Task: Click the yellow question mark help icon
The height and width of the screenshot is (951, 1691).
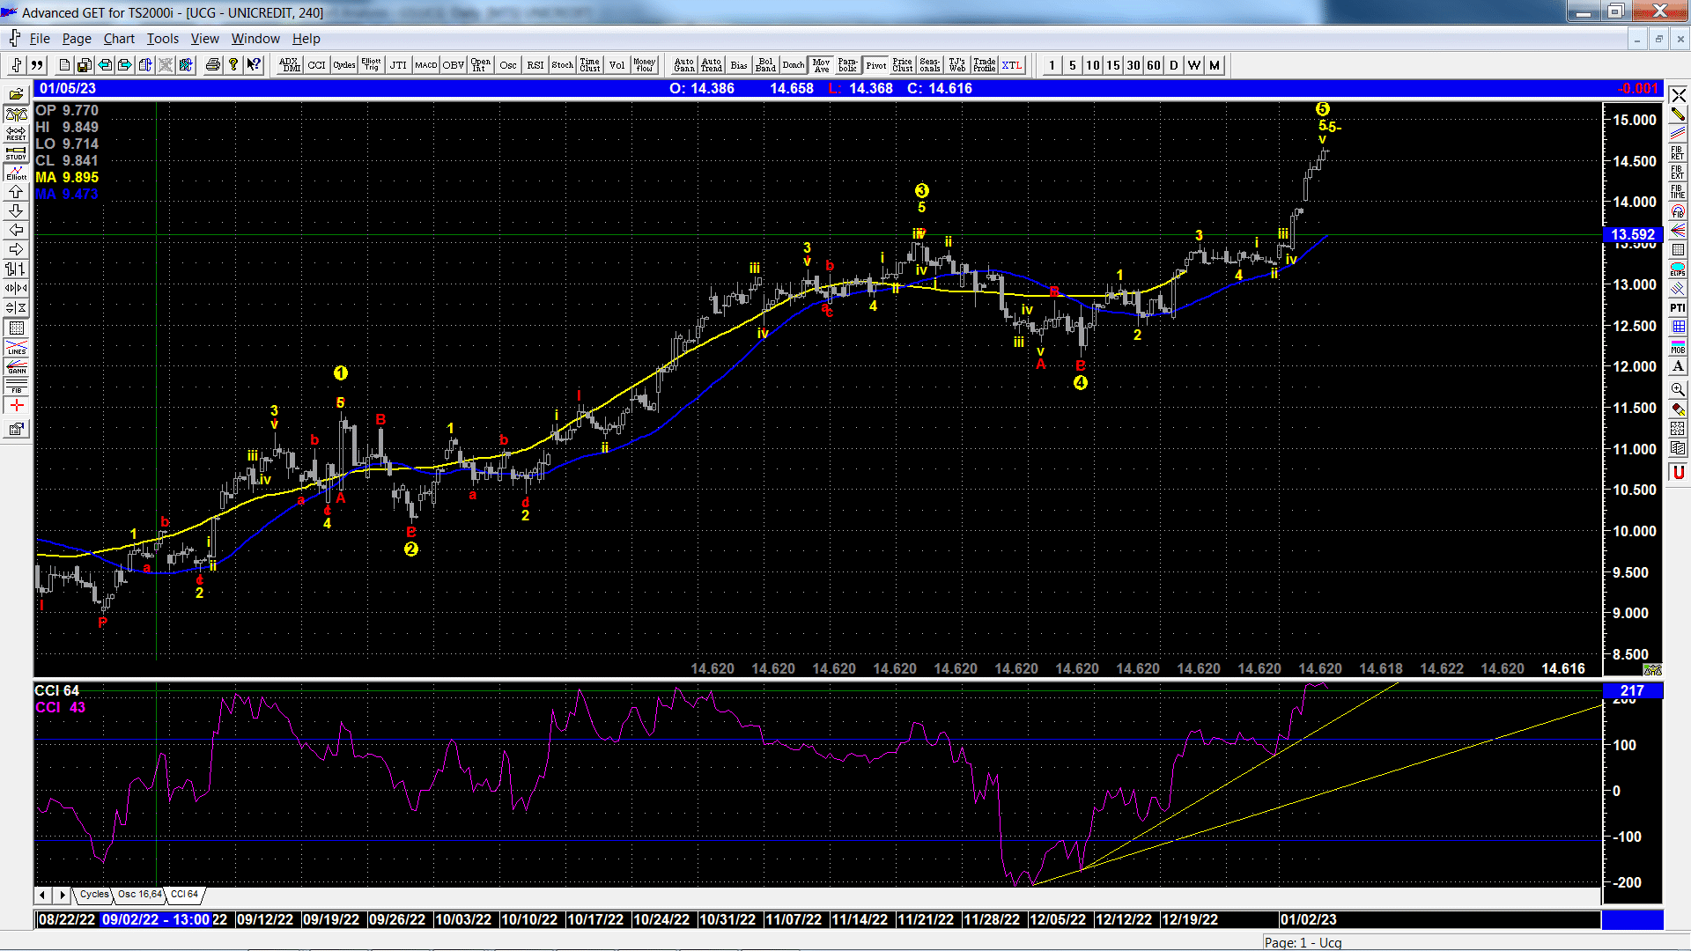Action: [233, 65]
